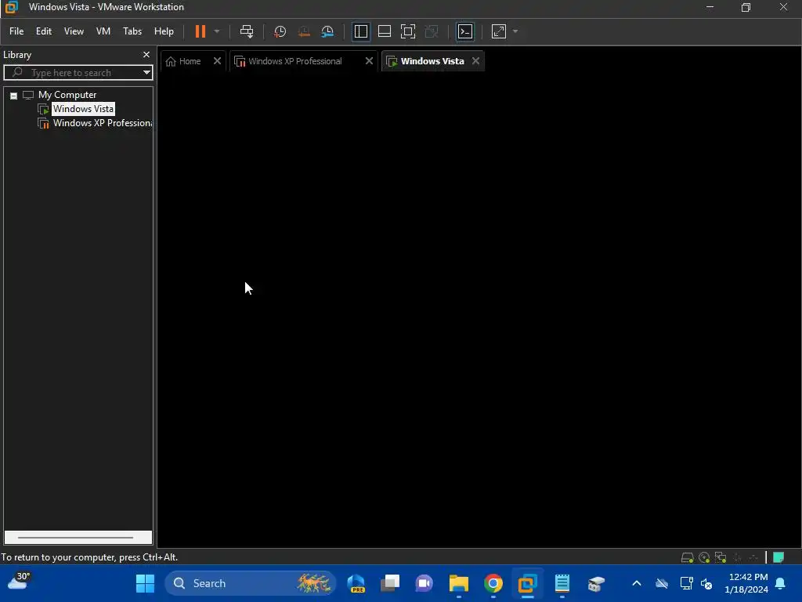Click the VMware Workstation taskbar icon
Screen dimensions: 802x602
(527, 583)
